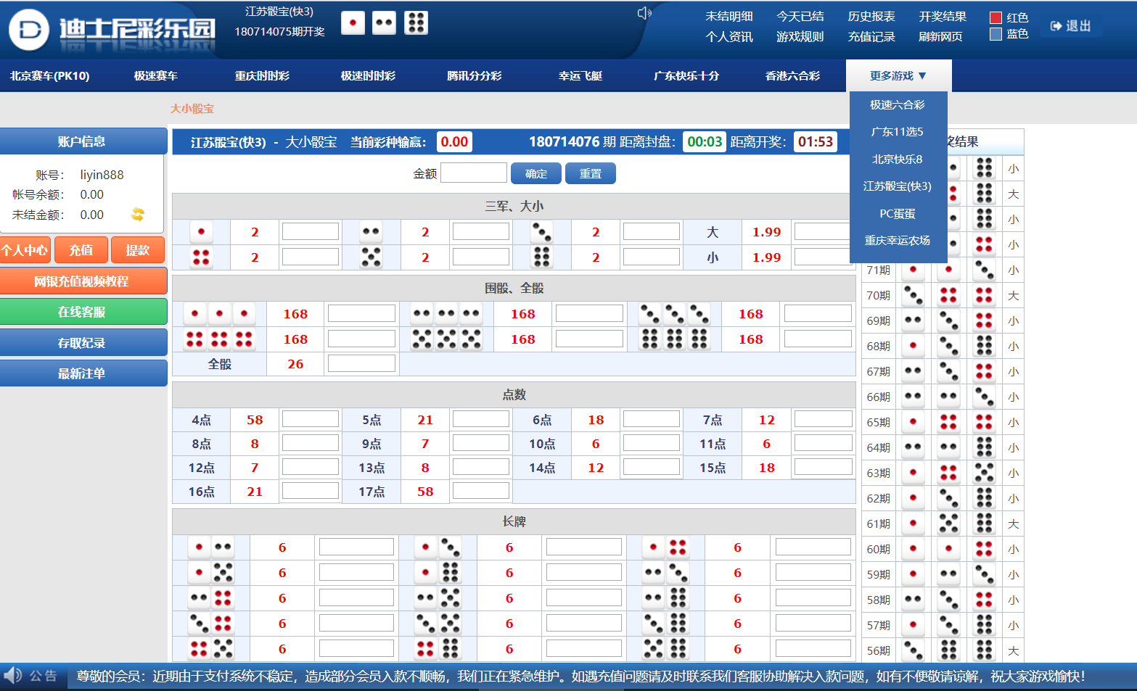Open the 北京赛车(PK10) game tab
This screenshot has width=1137, height=691.
tap(50, 75)
